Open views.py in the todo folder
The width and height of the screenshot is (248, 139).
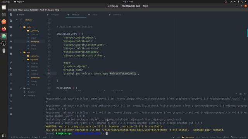(x=34, y=85)
